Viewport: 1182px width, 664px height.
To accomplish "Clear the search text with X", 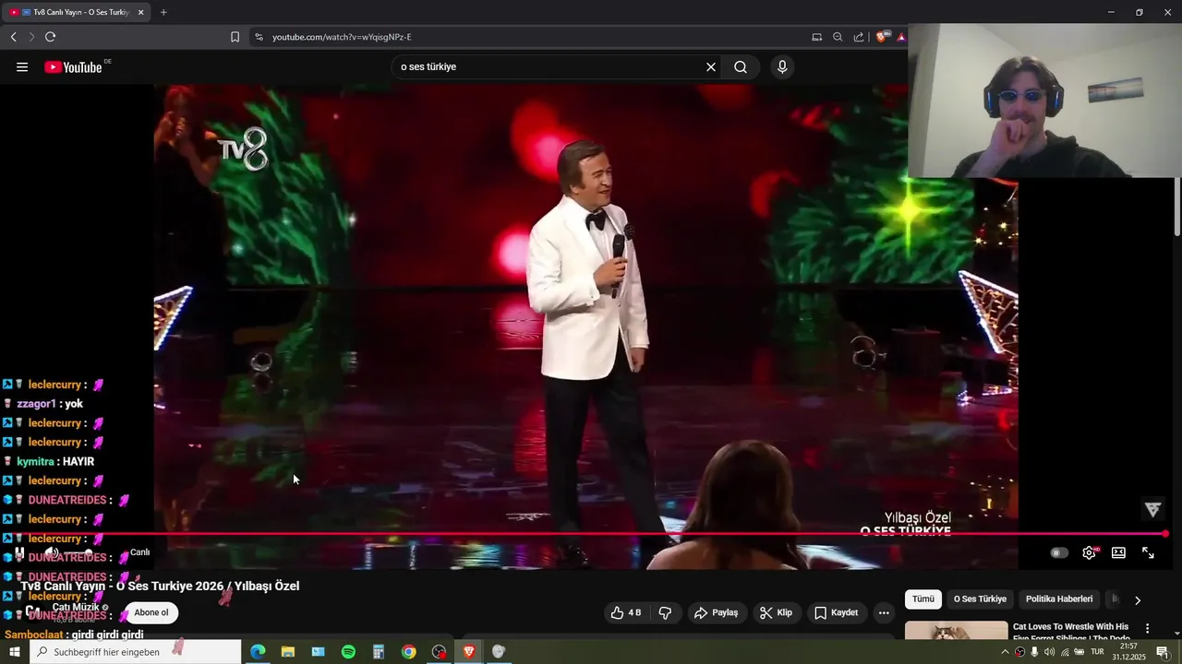I will tap(711, 66).
